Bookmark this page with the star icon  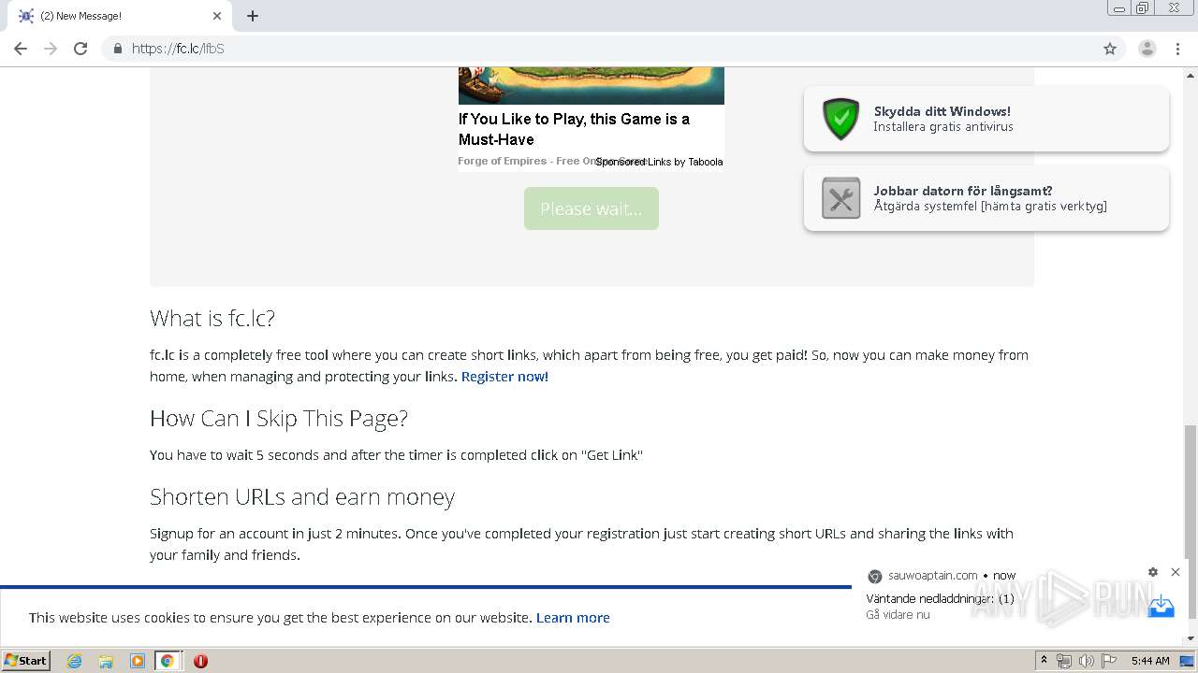(1110, 49)
